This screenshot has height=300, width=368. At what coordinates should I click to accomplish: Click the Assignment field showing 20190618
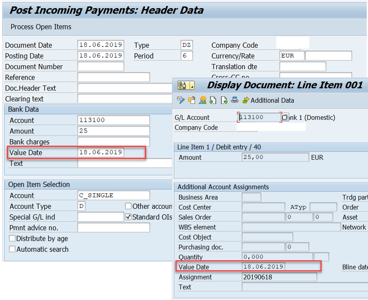point(279,277)
